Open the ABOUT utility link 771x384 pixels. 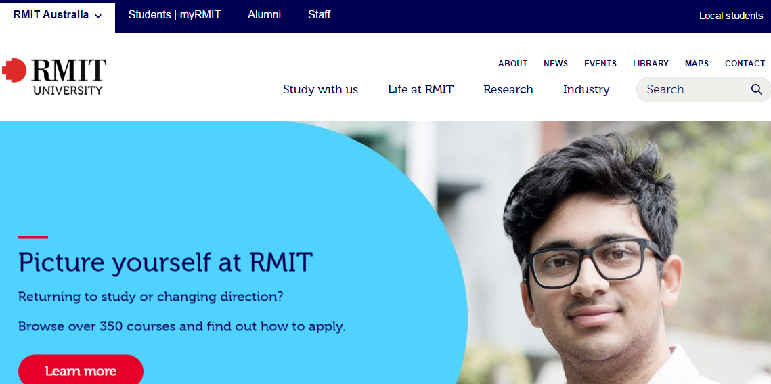click(x=513, y=64)
